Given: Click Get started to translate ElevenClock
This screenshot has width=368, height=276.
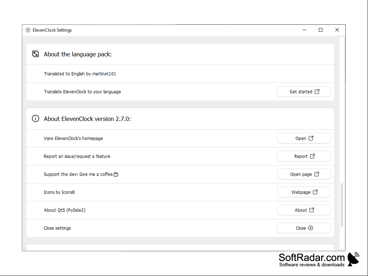Looking at the screenshot, I should point(304,92).
